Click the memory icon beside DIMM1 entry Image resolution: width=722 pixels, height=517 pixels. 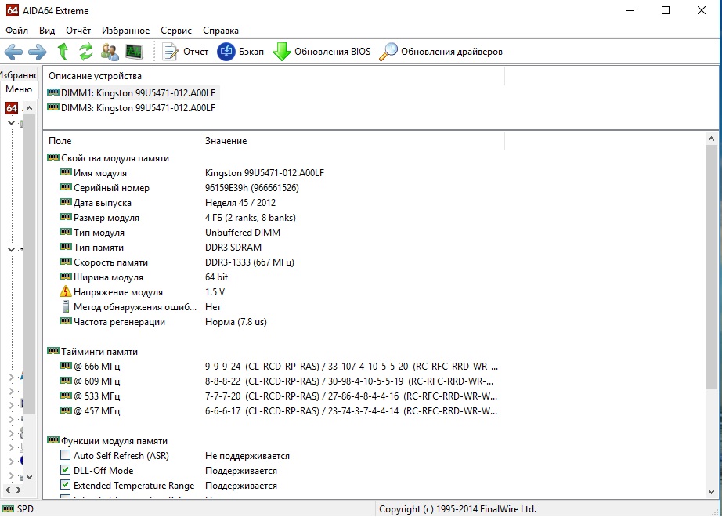click(x=53, y=92)
